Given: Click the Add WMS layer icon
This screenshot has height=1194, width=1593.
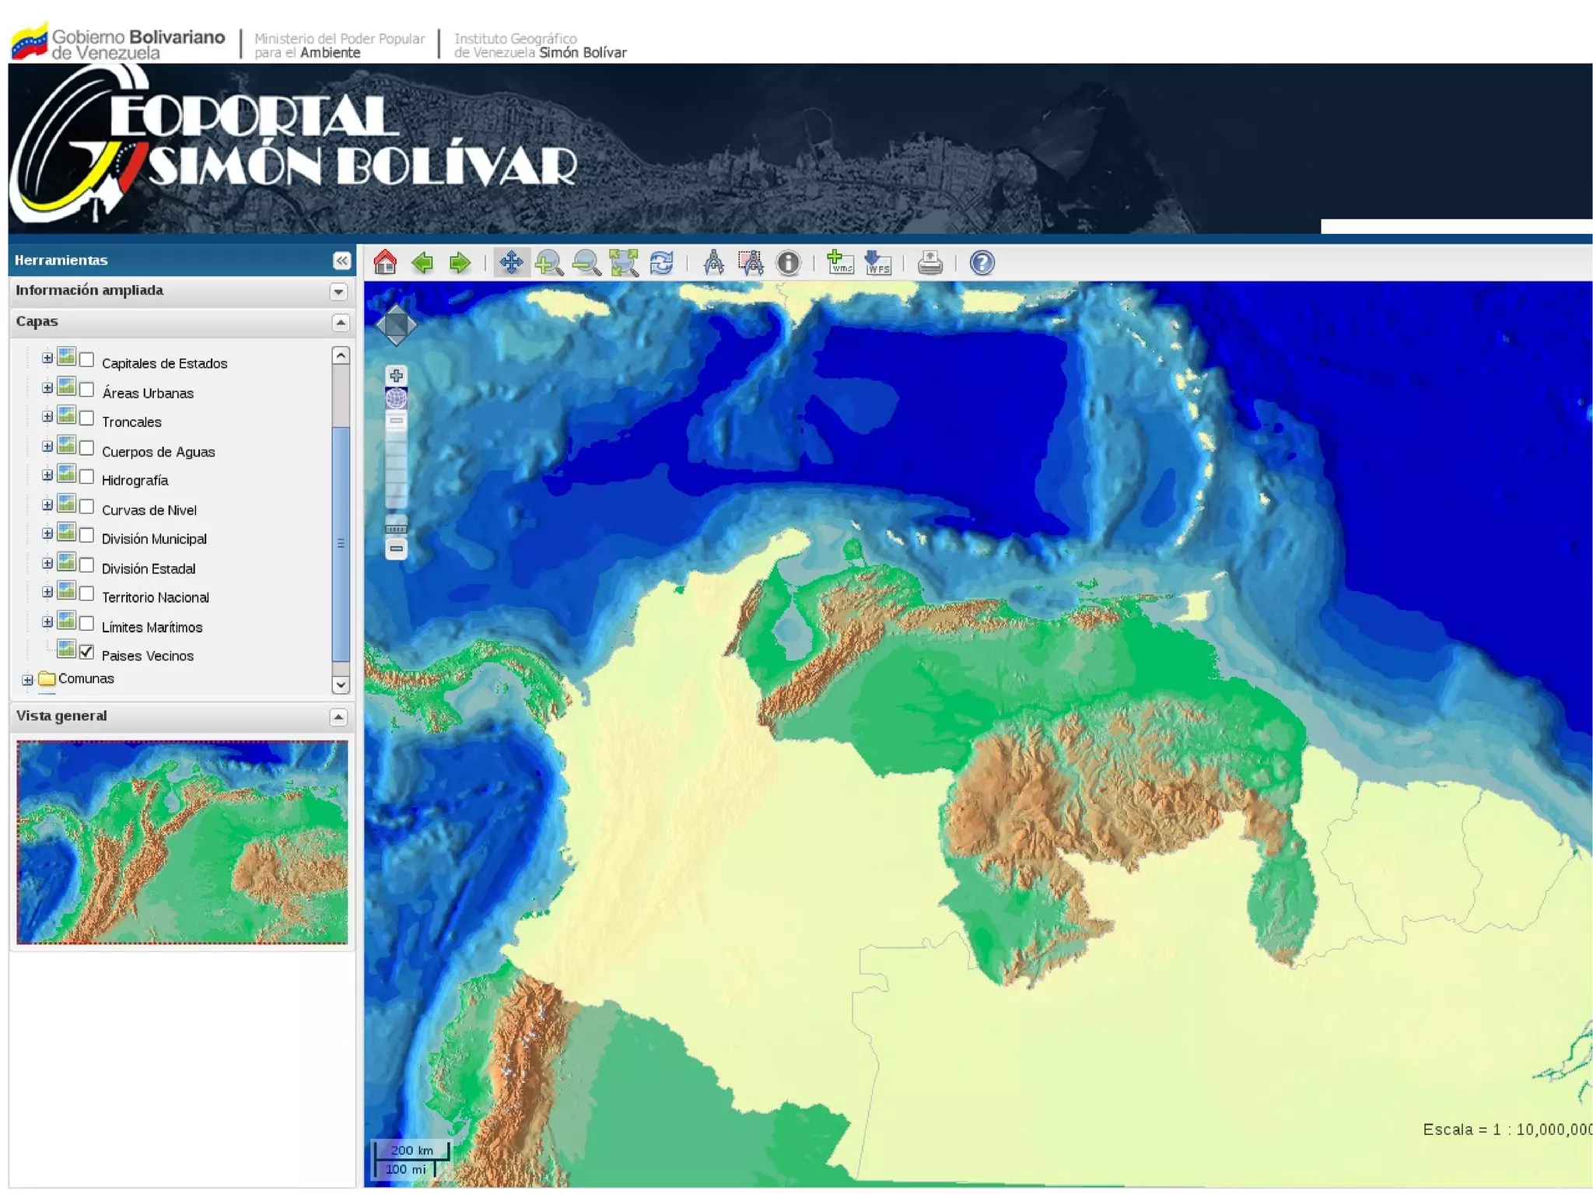Looking at the screenshot, I should coord(840,263).
